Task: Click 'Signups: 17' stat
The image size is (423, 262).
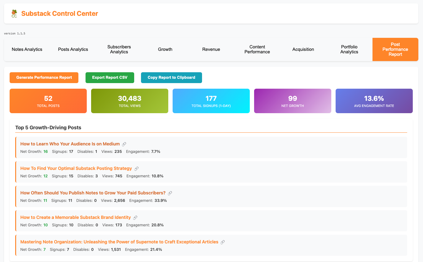Action: tap(63, 152)
